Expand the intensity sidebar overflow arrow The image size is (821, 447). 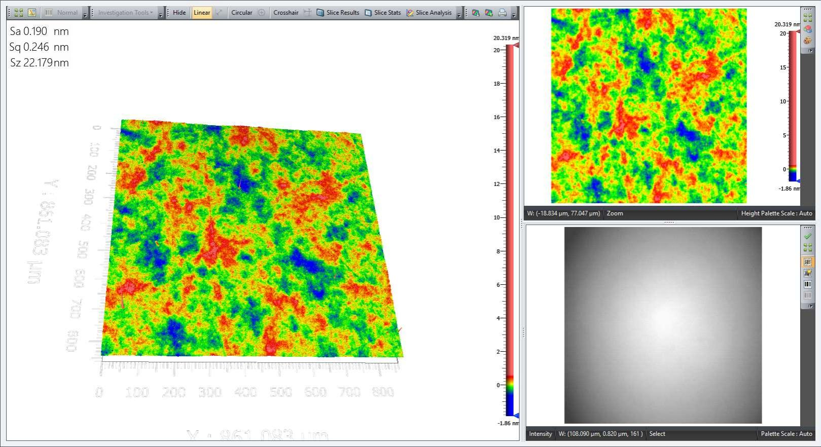(x=810, y=306)
